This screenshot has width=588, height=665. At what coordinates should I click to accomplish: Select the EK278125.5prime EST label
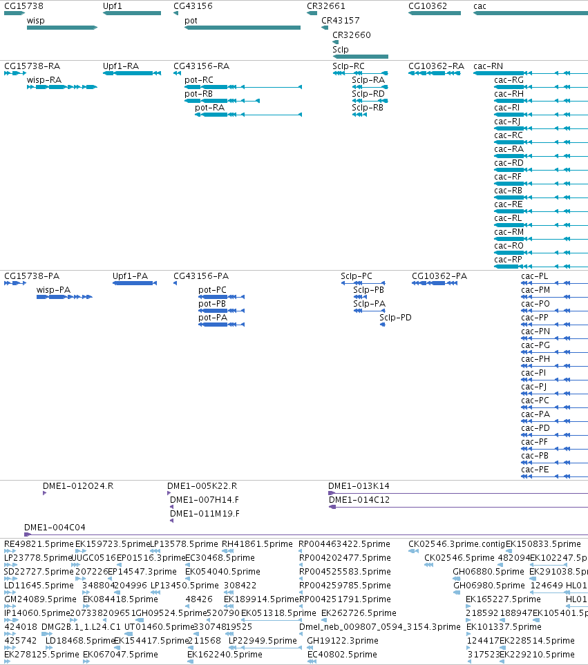pos(41,655)
